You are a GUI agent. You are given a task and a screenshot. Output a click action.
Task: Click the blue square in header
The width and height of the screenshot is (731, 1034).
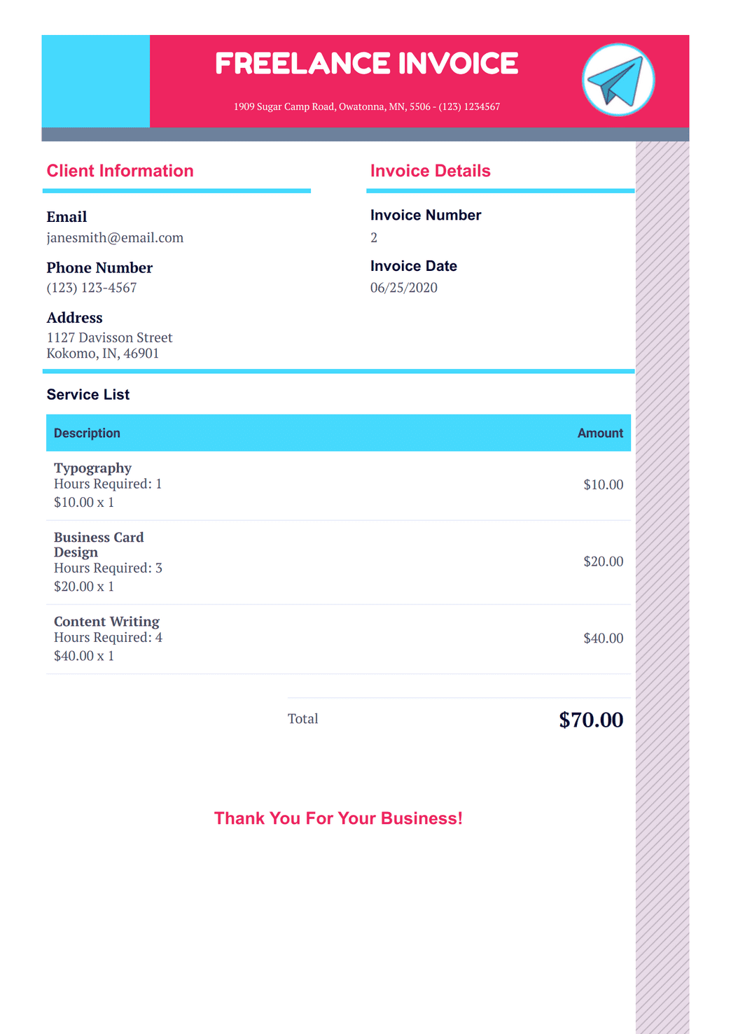[x=95, y=81]
